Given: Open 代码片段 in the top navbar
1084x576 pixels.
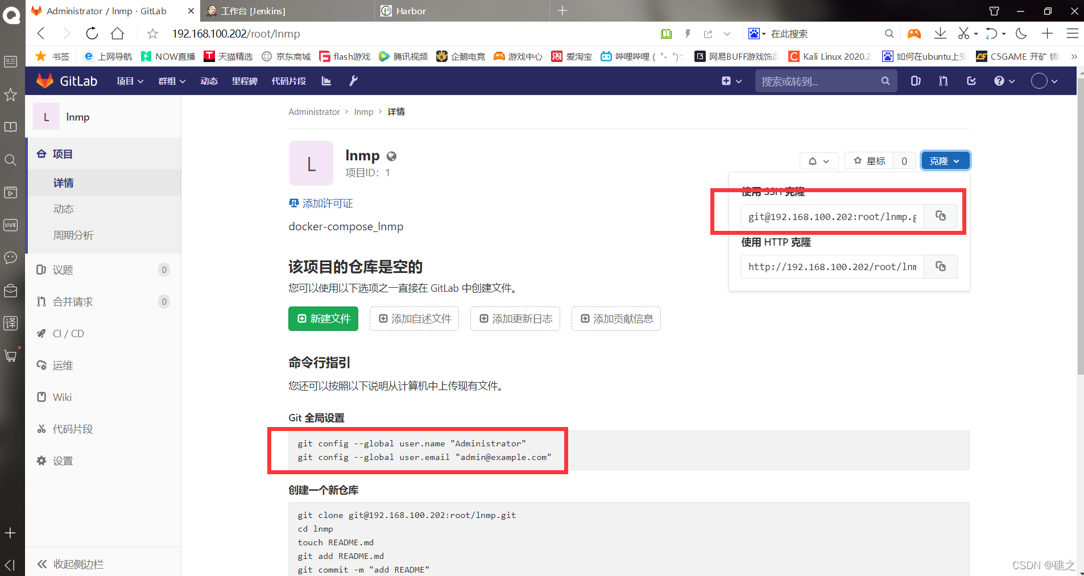Looking at the screenshot, I should [289, 81].
